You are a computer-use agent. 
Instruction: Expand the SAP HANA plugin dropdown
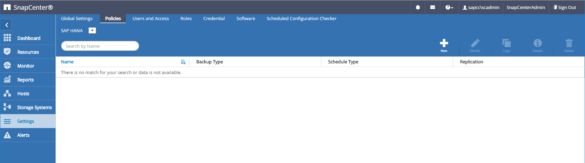[x=92, y=30]
